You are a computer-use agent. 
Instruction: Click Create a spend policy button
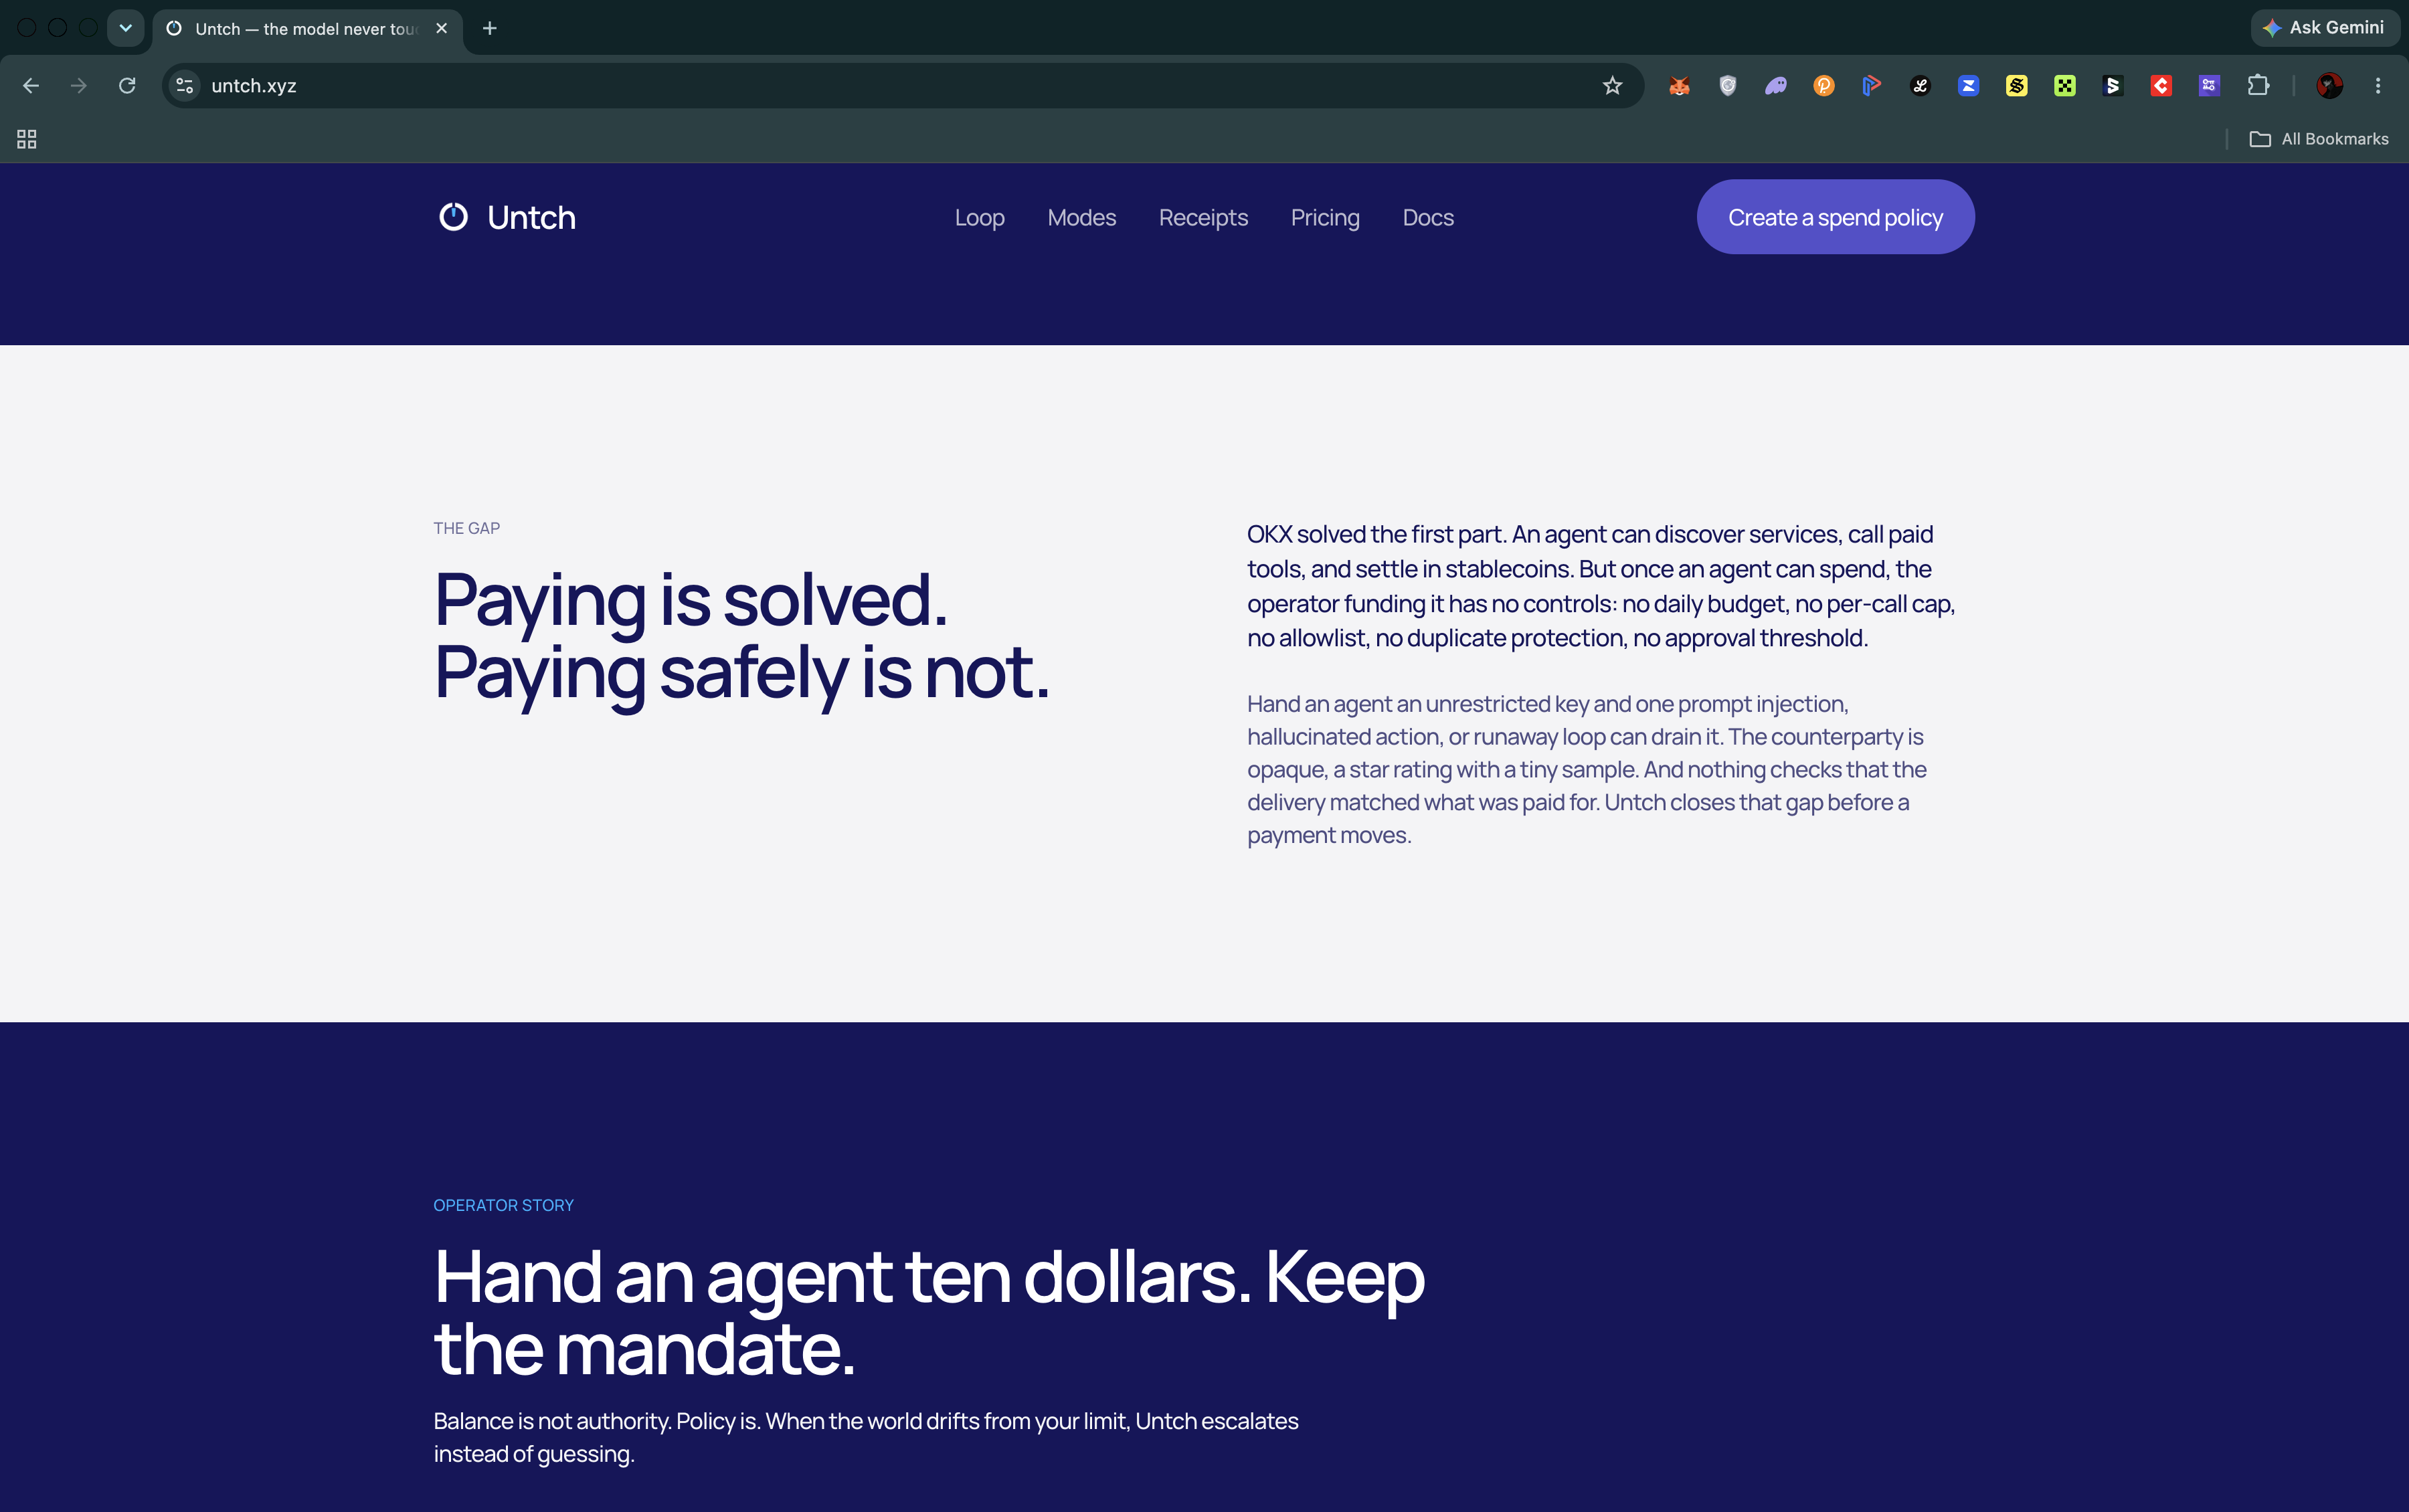[x=1835, y=217]
